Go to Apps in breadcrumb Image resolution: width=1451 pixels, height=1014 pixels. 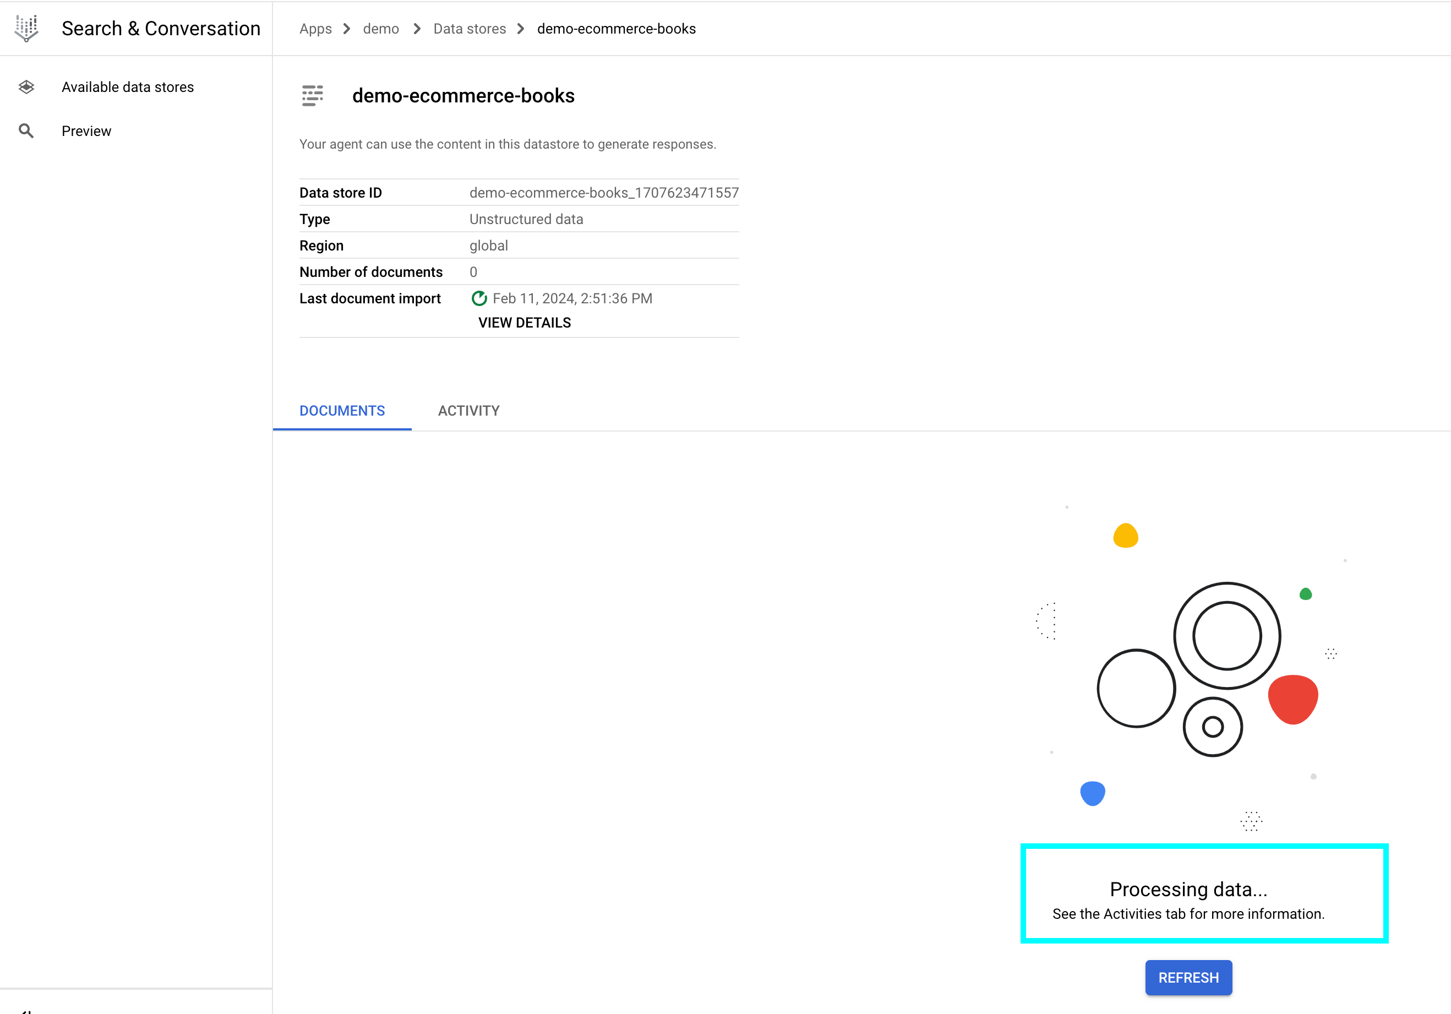315,29
